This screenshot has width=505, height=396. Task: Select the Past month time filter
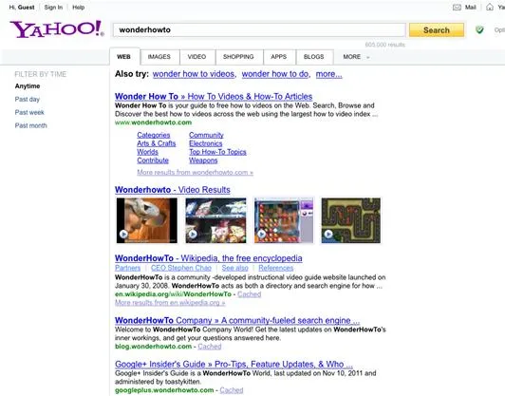31,125
